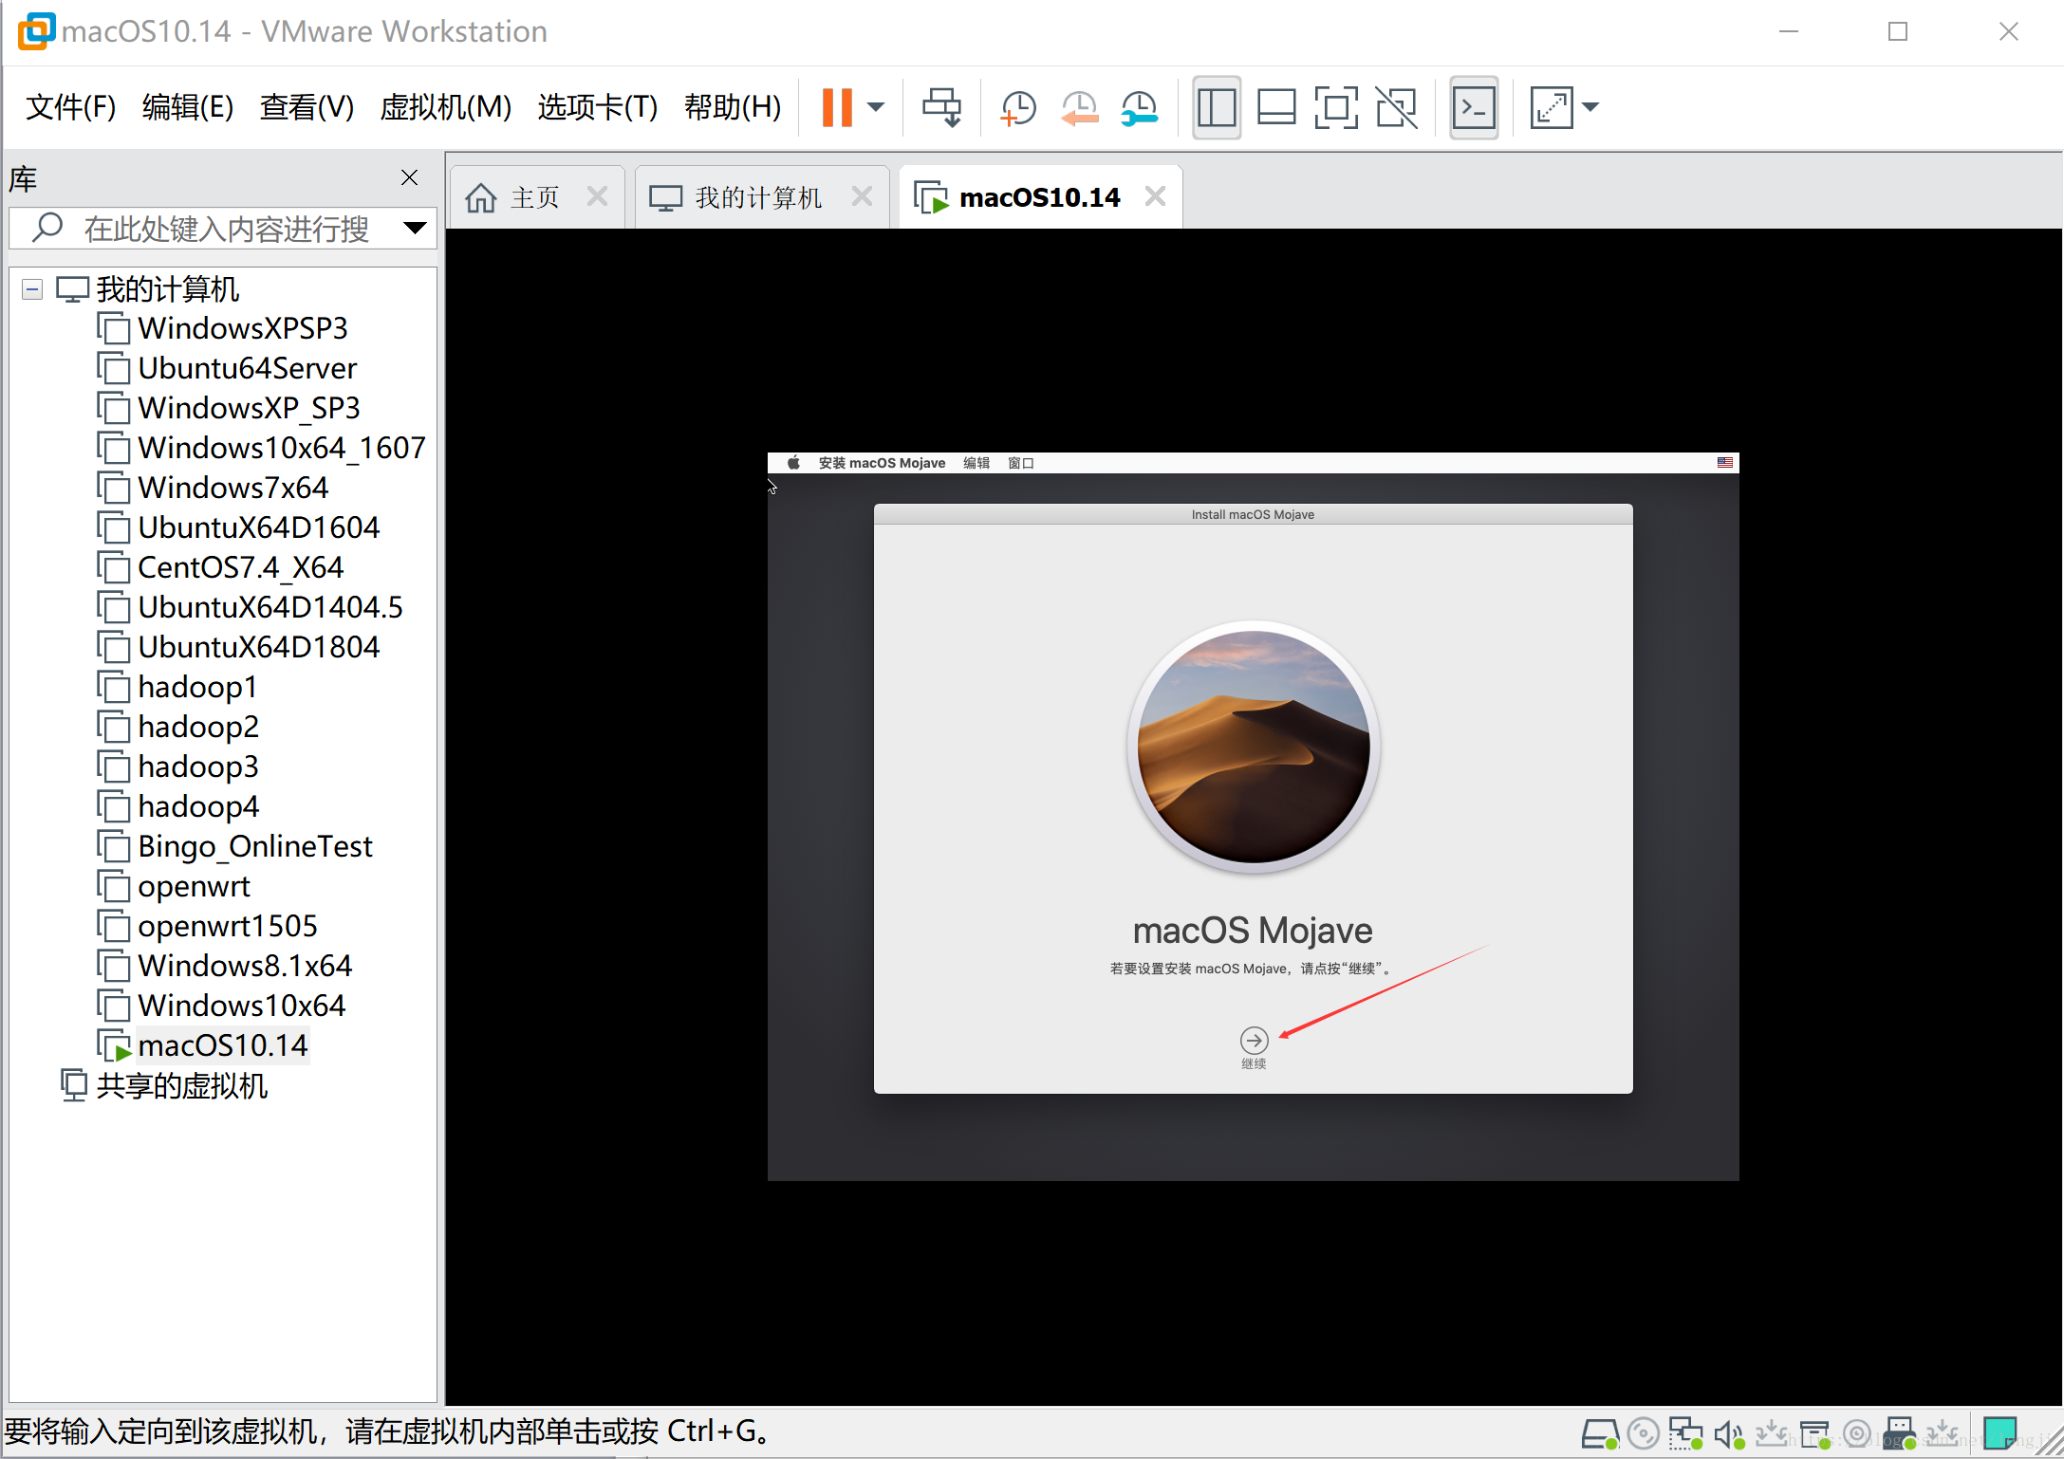Open the 文件(F) menu

(71, 107)
